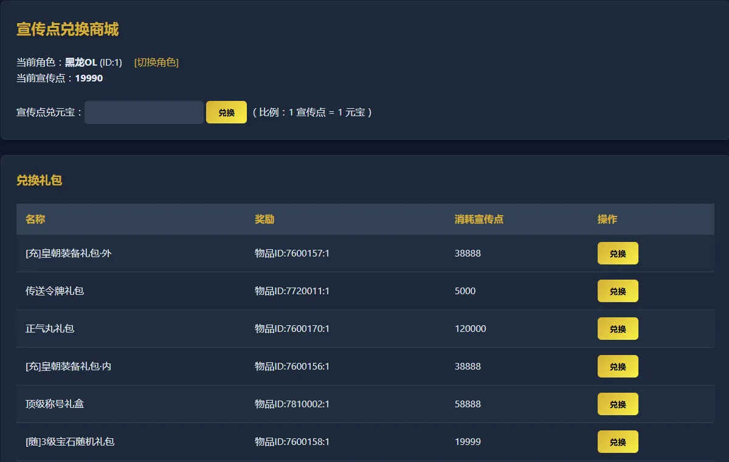Click the 顶级称号礼盒 name text
The width and height of the screenshot is (729, 462).
pos(55,404)
